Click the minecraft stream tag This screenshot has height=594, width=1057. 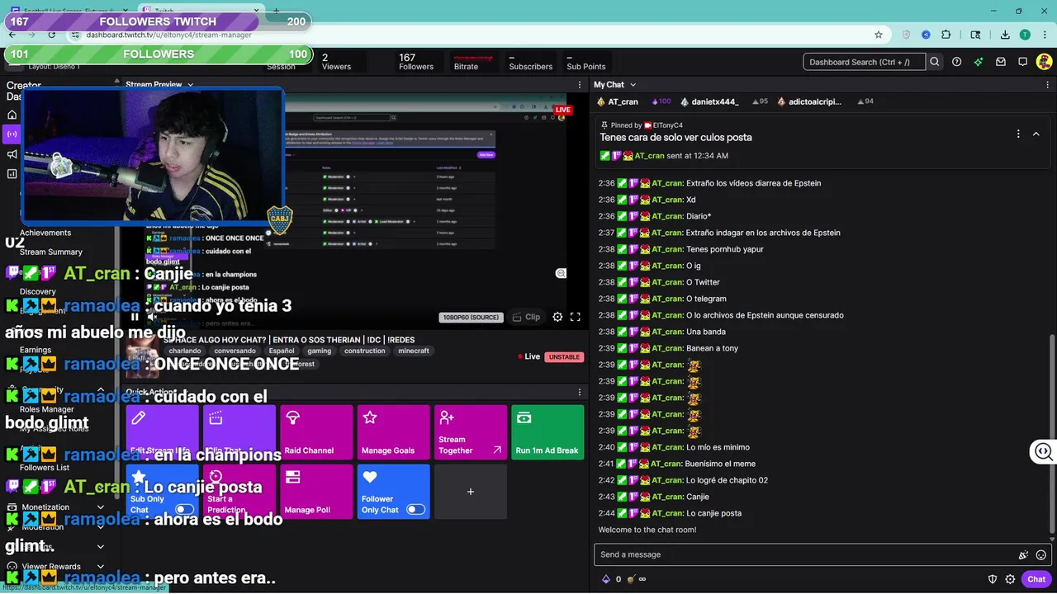point(414,351)
